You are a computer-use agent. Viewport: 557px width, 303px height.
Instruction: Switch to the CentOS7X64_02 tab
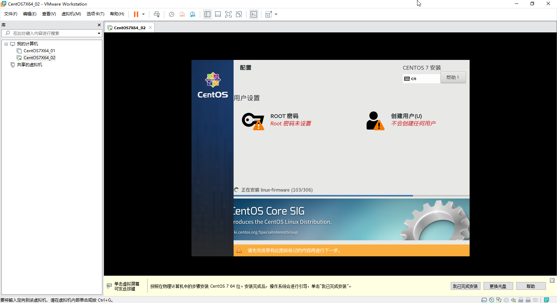coord(130,28)
